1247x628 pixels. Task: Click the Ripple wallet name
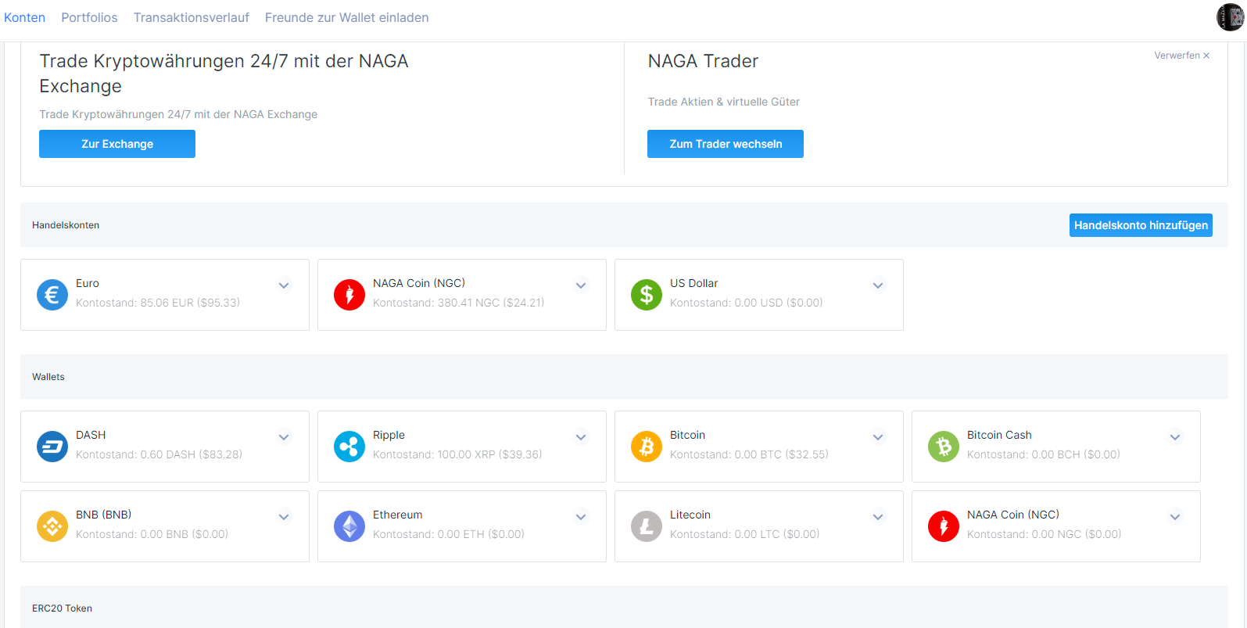[389, 435]
